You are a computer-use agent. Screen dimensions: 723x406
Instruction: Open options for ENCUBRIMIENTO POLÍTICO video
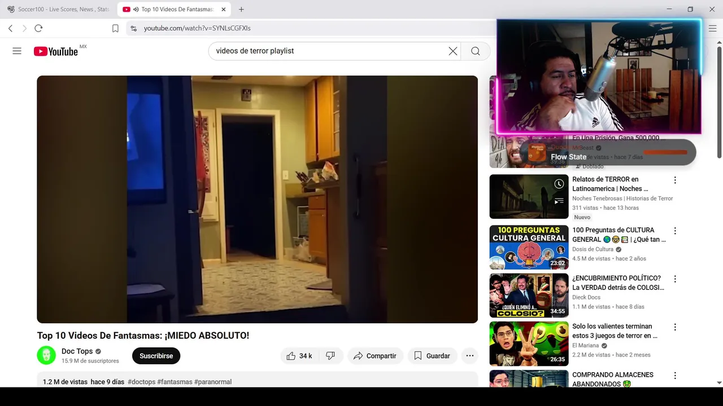pyautogui.click(x=674, y=279)
